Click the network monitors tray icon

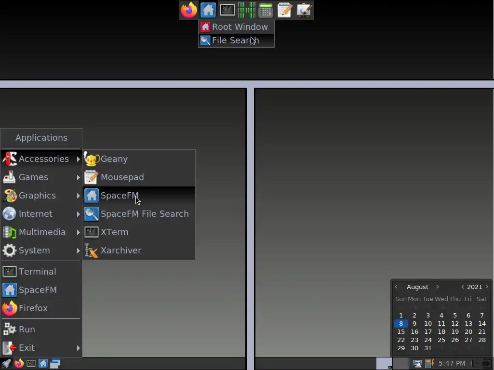pyautogui.click(x=417, y=364)
